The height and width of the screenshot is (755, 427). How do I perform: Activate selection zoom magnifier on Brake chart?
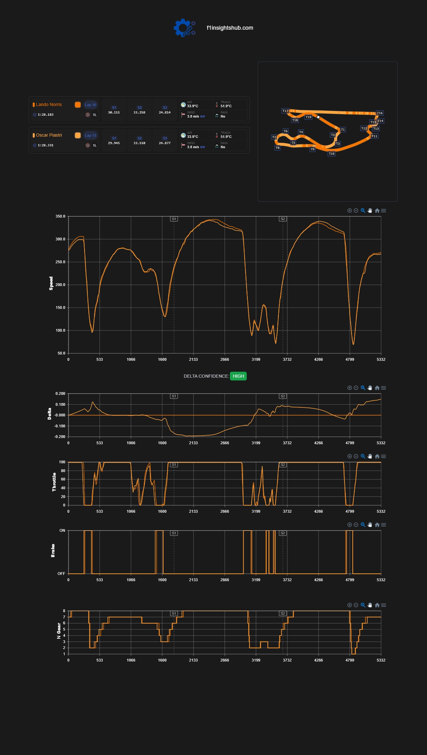[x=363, y=525]
